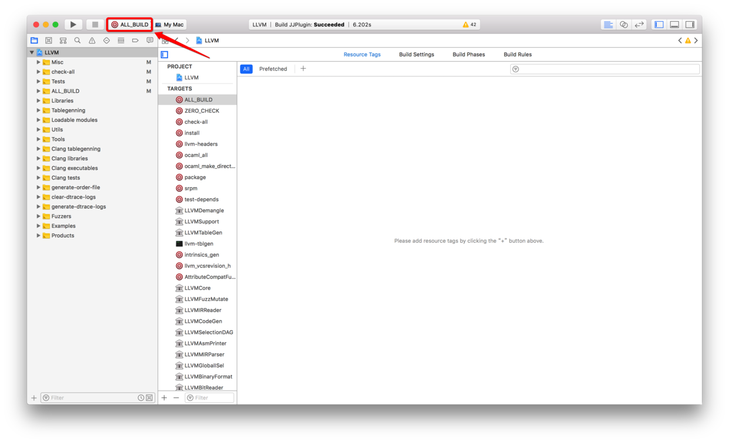Open the Debug navigator

(121, 41)
